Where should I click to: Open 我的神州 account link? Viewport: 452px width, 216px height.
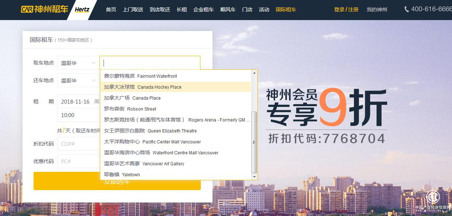[x=377, y=9]
